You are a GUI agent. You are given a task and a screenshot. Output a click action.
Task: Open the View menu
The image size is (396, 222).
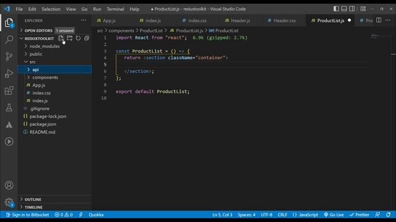pyautogui.click(x=71, y=9)
